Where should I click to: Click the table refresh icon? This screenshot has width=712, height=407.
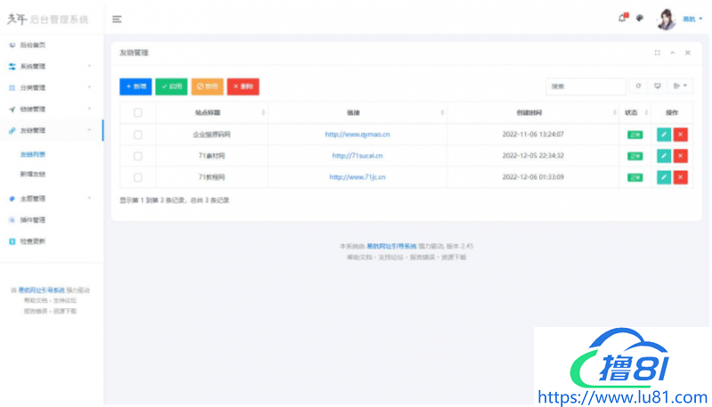[638, 86]
